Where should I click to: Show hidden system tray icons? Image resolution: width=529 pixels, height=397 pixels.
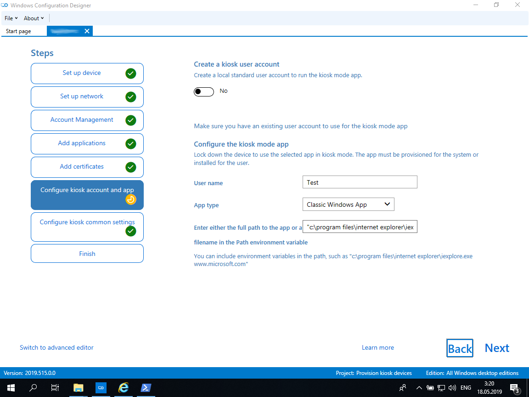(x=419, y=387)
